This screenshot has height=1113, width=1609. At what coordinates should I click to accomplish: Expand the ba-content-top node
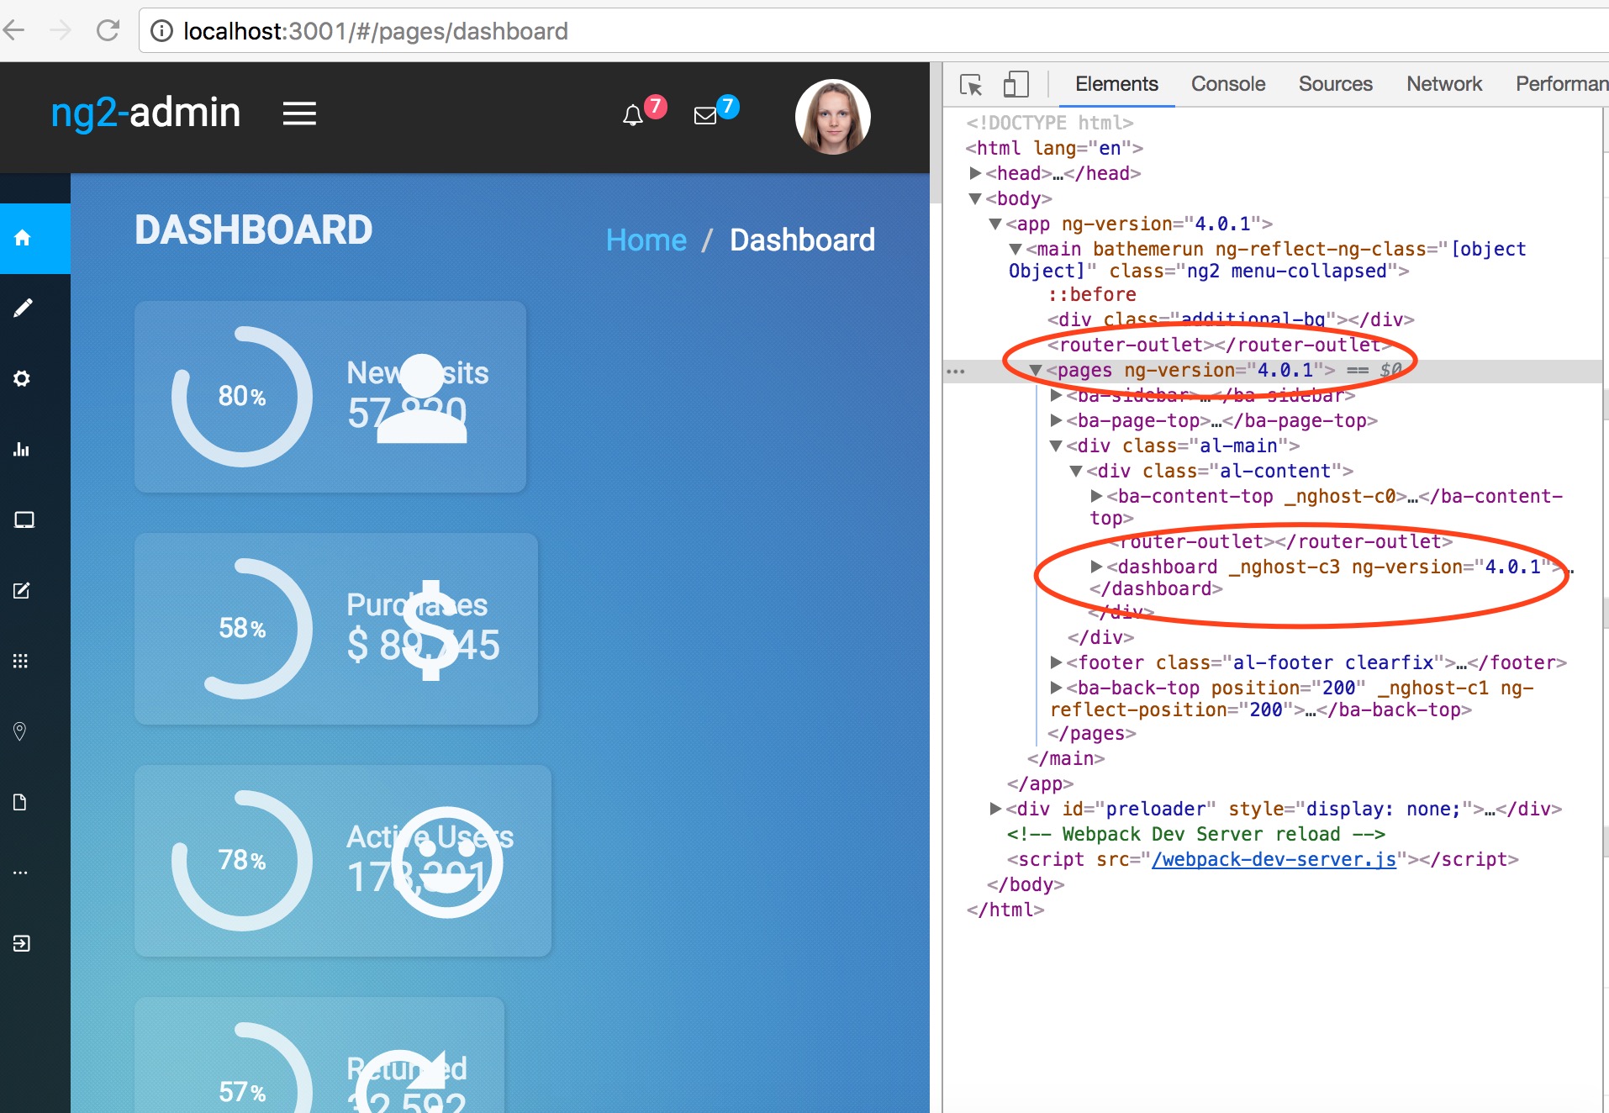[1096, 496]
